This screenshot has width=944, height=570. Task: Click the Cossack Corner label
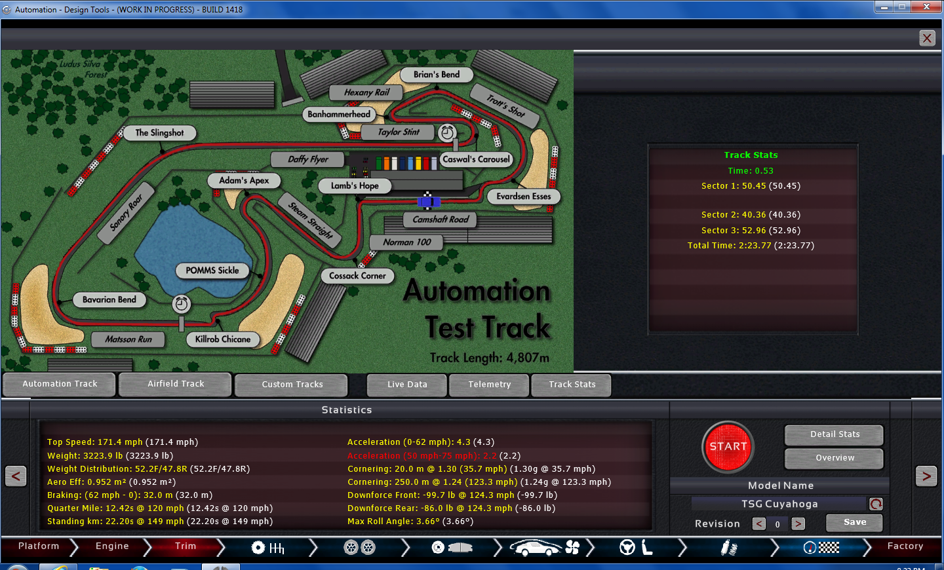pos(357,276)
